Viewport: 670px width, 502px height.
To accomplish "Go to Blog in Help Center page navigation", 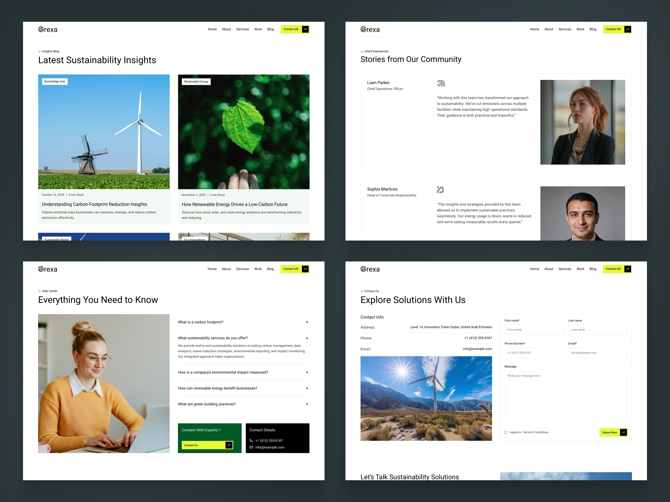I will point(271,269).
